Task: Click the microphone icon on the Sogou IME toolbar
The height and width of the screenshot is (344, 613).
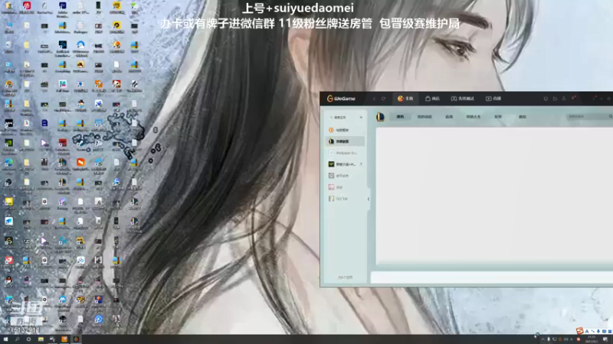Action: click(598, 331)
